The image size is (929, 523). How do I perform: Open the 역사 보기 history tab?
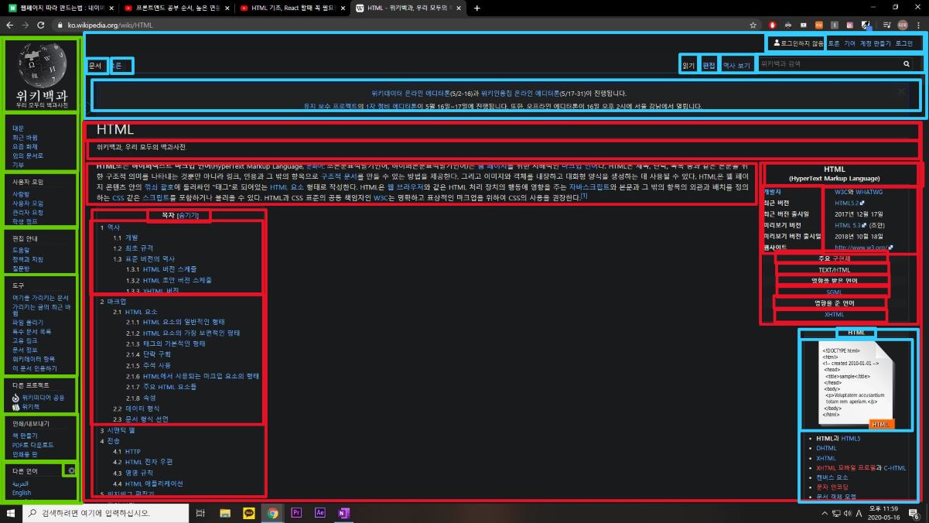[736, 66]
